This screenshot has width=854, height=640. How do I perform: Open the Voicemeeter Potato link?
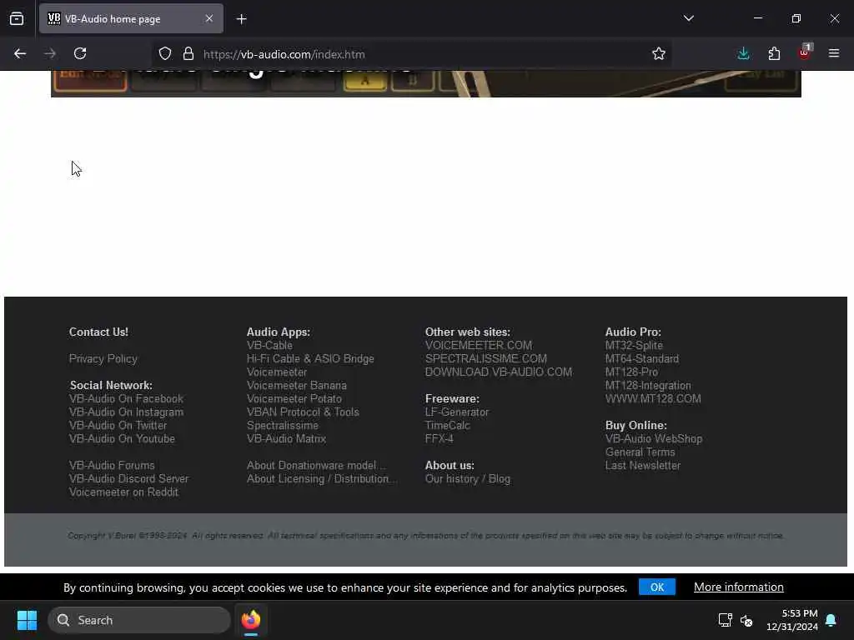coord(294,399)
